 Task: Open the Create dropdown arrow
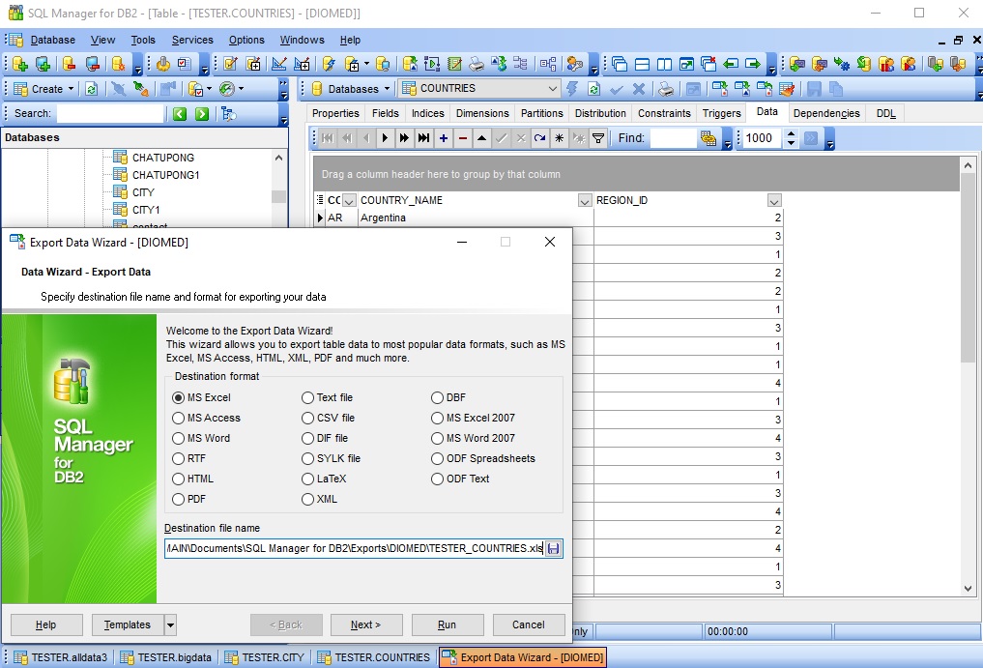tap(71, 89)
